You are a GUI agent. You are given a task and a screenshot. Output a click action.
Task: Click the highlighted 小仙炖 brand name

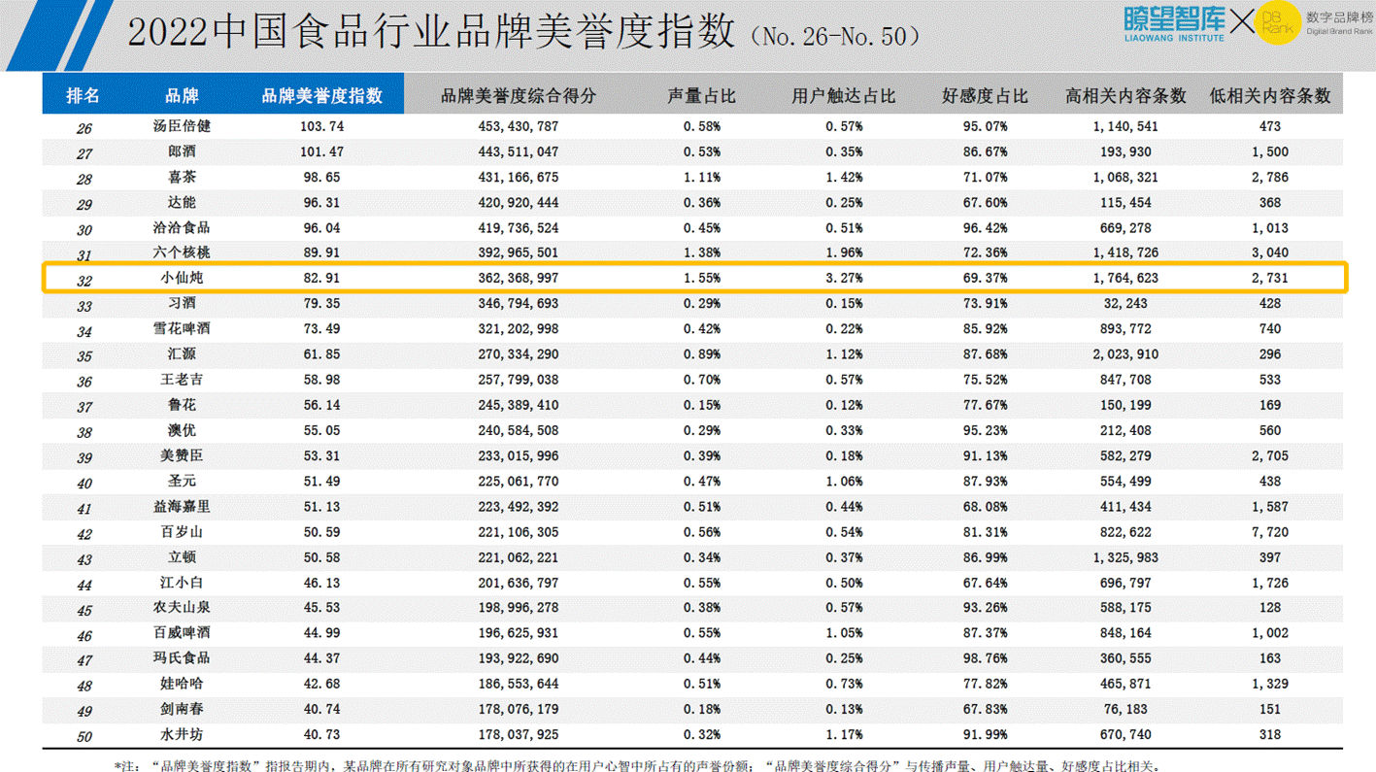pyautogui.click(x=182, y=278)
